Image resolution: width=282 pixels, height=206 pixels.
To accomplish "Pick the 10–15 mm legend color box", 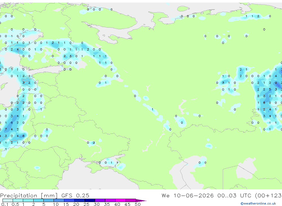I will (59, 200).
